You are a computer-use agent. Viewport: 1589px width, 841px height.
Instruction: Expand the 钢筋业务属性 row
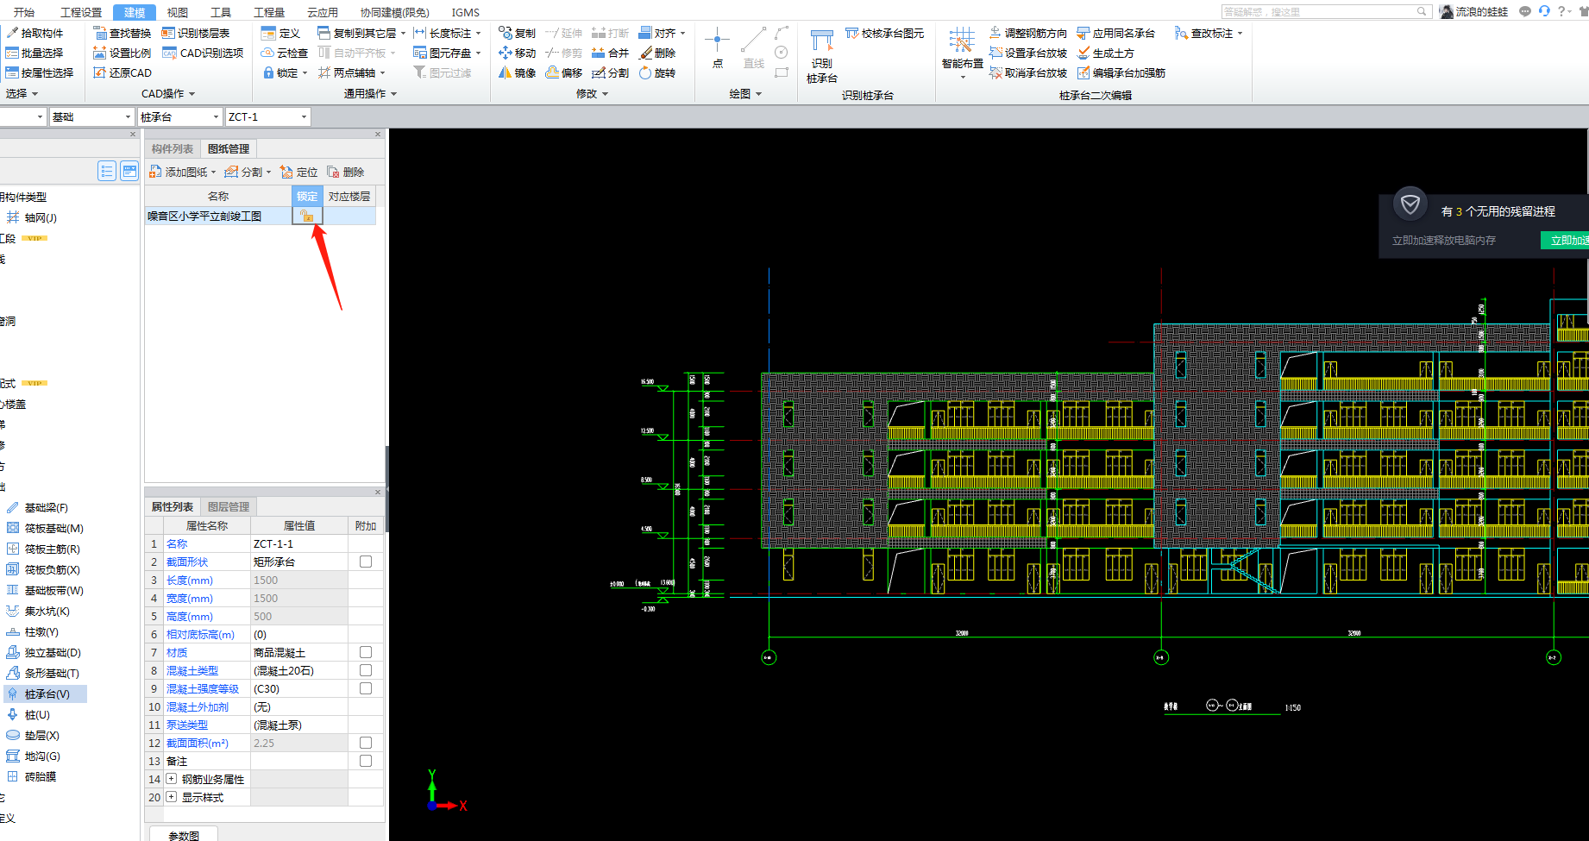click(x=172, y=779)
